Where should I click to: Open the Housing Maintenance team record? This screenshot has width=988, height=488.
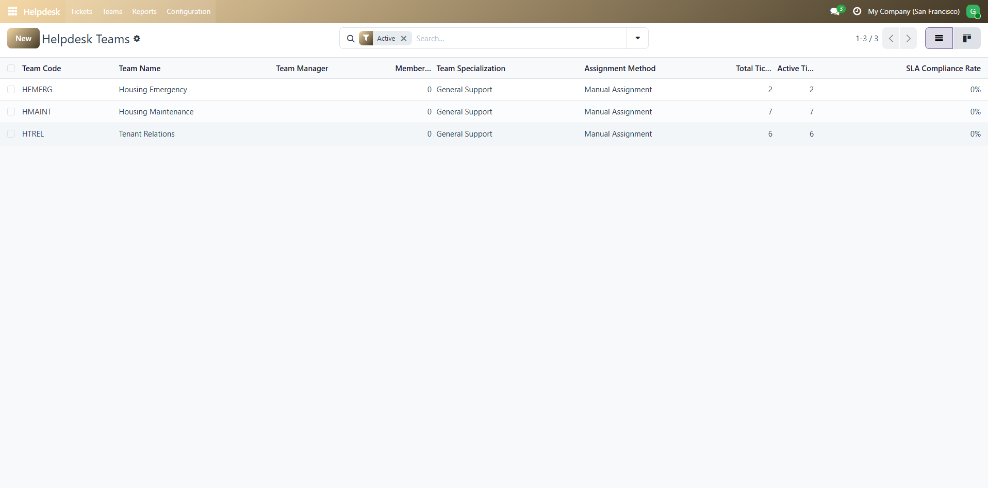[x=156, y=112]
